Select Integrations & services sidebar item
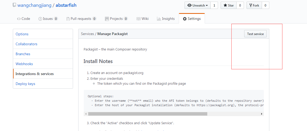 click(43, 74)
